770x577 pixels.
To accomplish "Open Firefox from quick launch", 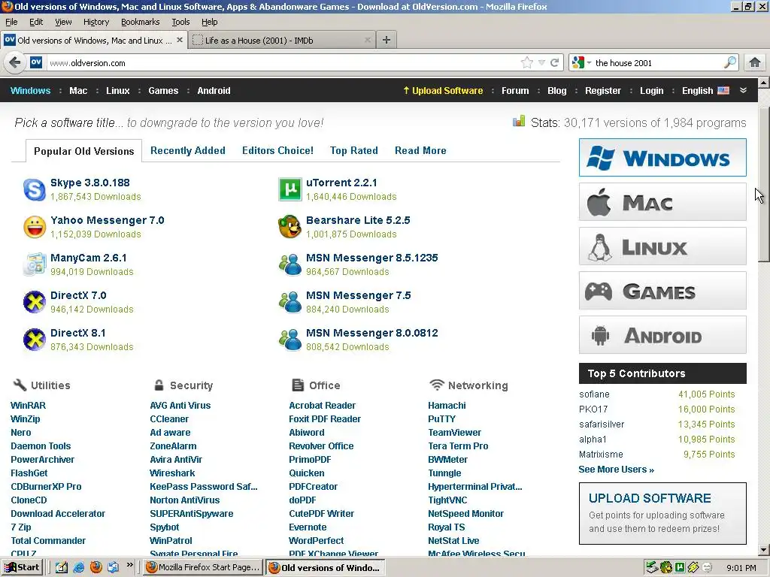I will [x=96, y=567].
